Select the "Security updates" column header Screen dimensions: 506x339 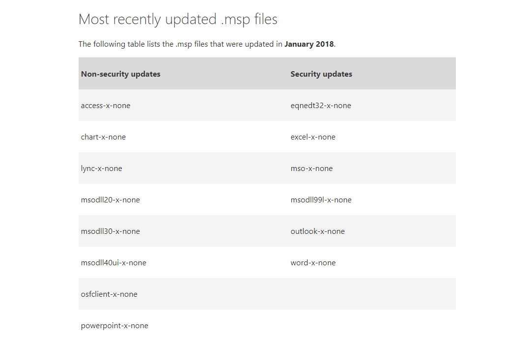(x=321, y=74)
